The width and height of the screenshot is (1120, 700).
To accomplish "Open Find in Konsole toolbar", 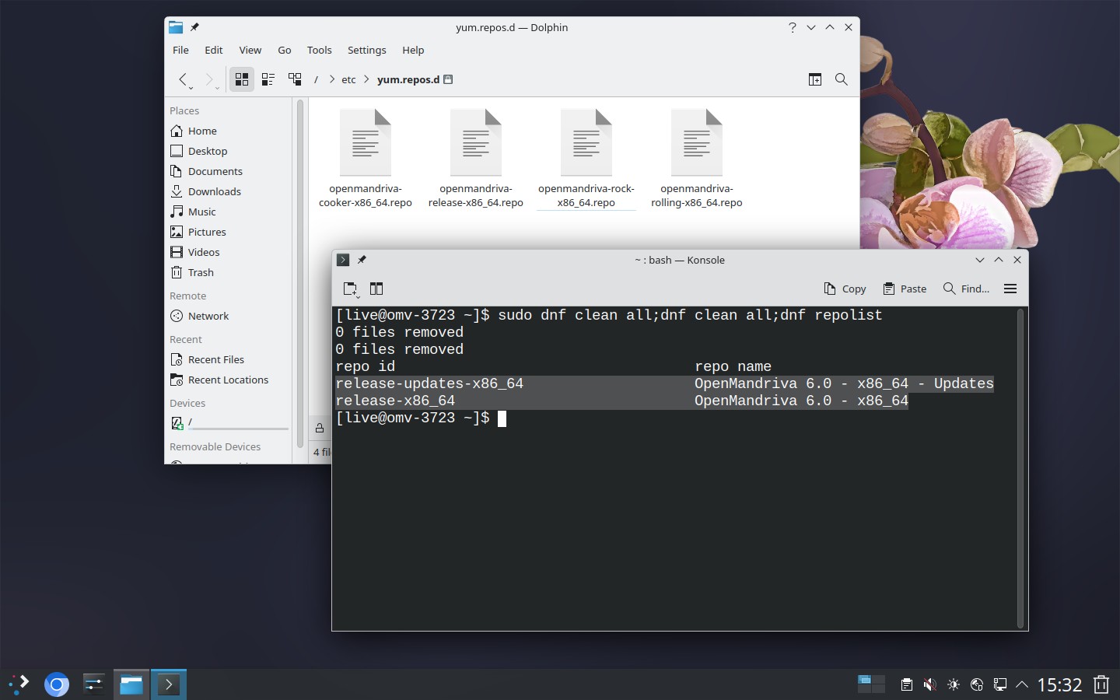I will [x=967, y=289].
